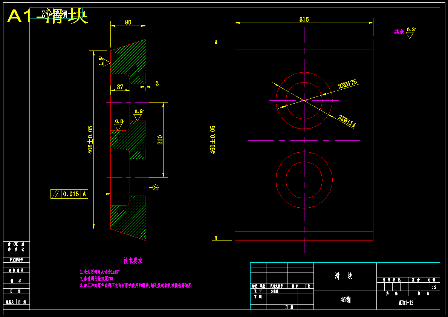This screenshot has width=448, height=317.
Task: Select the 1.6 surface roughness symbol
Action: point(104,61)
